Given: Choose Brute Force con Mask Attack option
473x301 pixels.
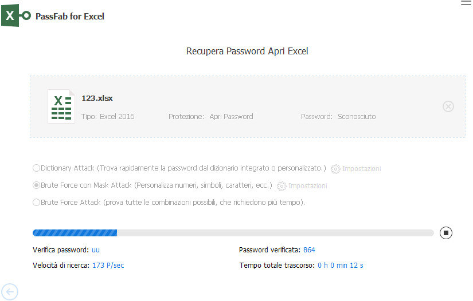Looking at the screenshot, I should 37,185.
